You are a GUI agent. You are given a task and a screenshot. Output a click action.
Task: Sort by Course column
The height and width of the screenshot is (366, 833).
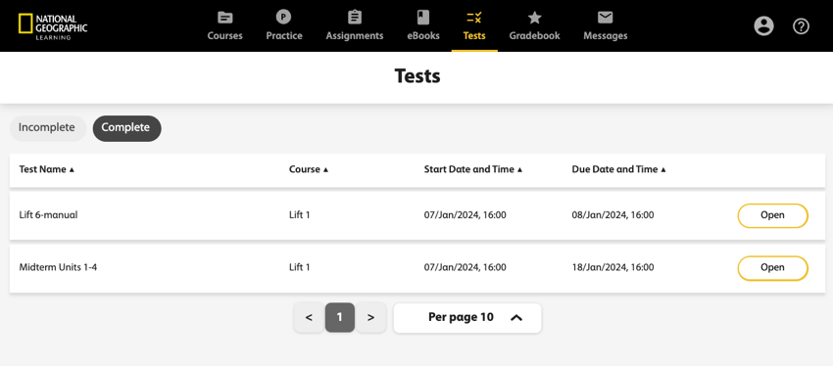tap(309, 169)
